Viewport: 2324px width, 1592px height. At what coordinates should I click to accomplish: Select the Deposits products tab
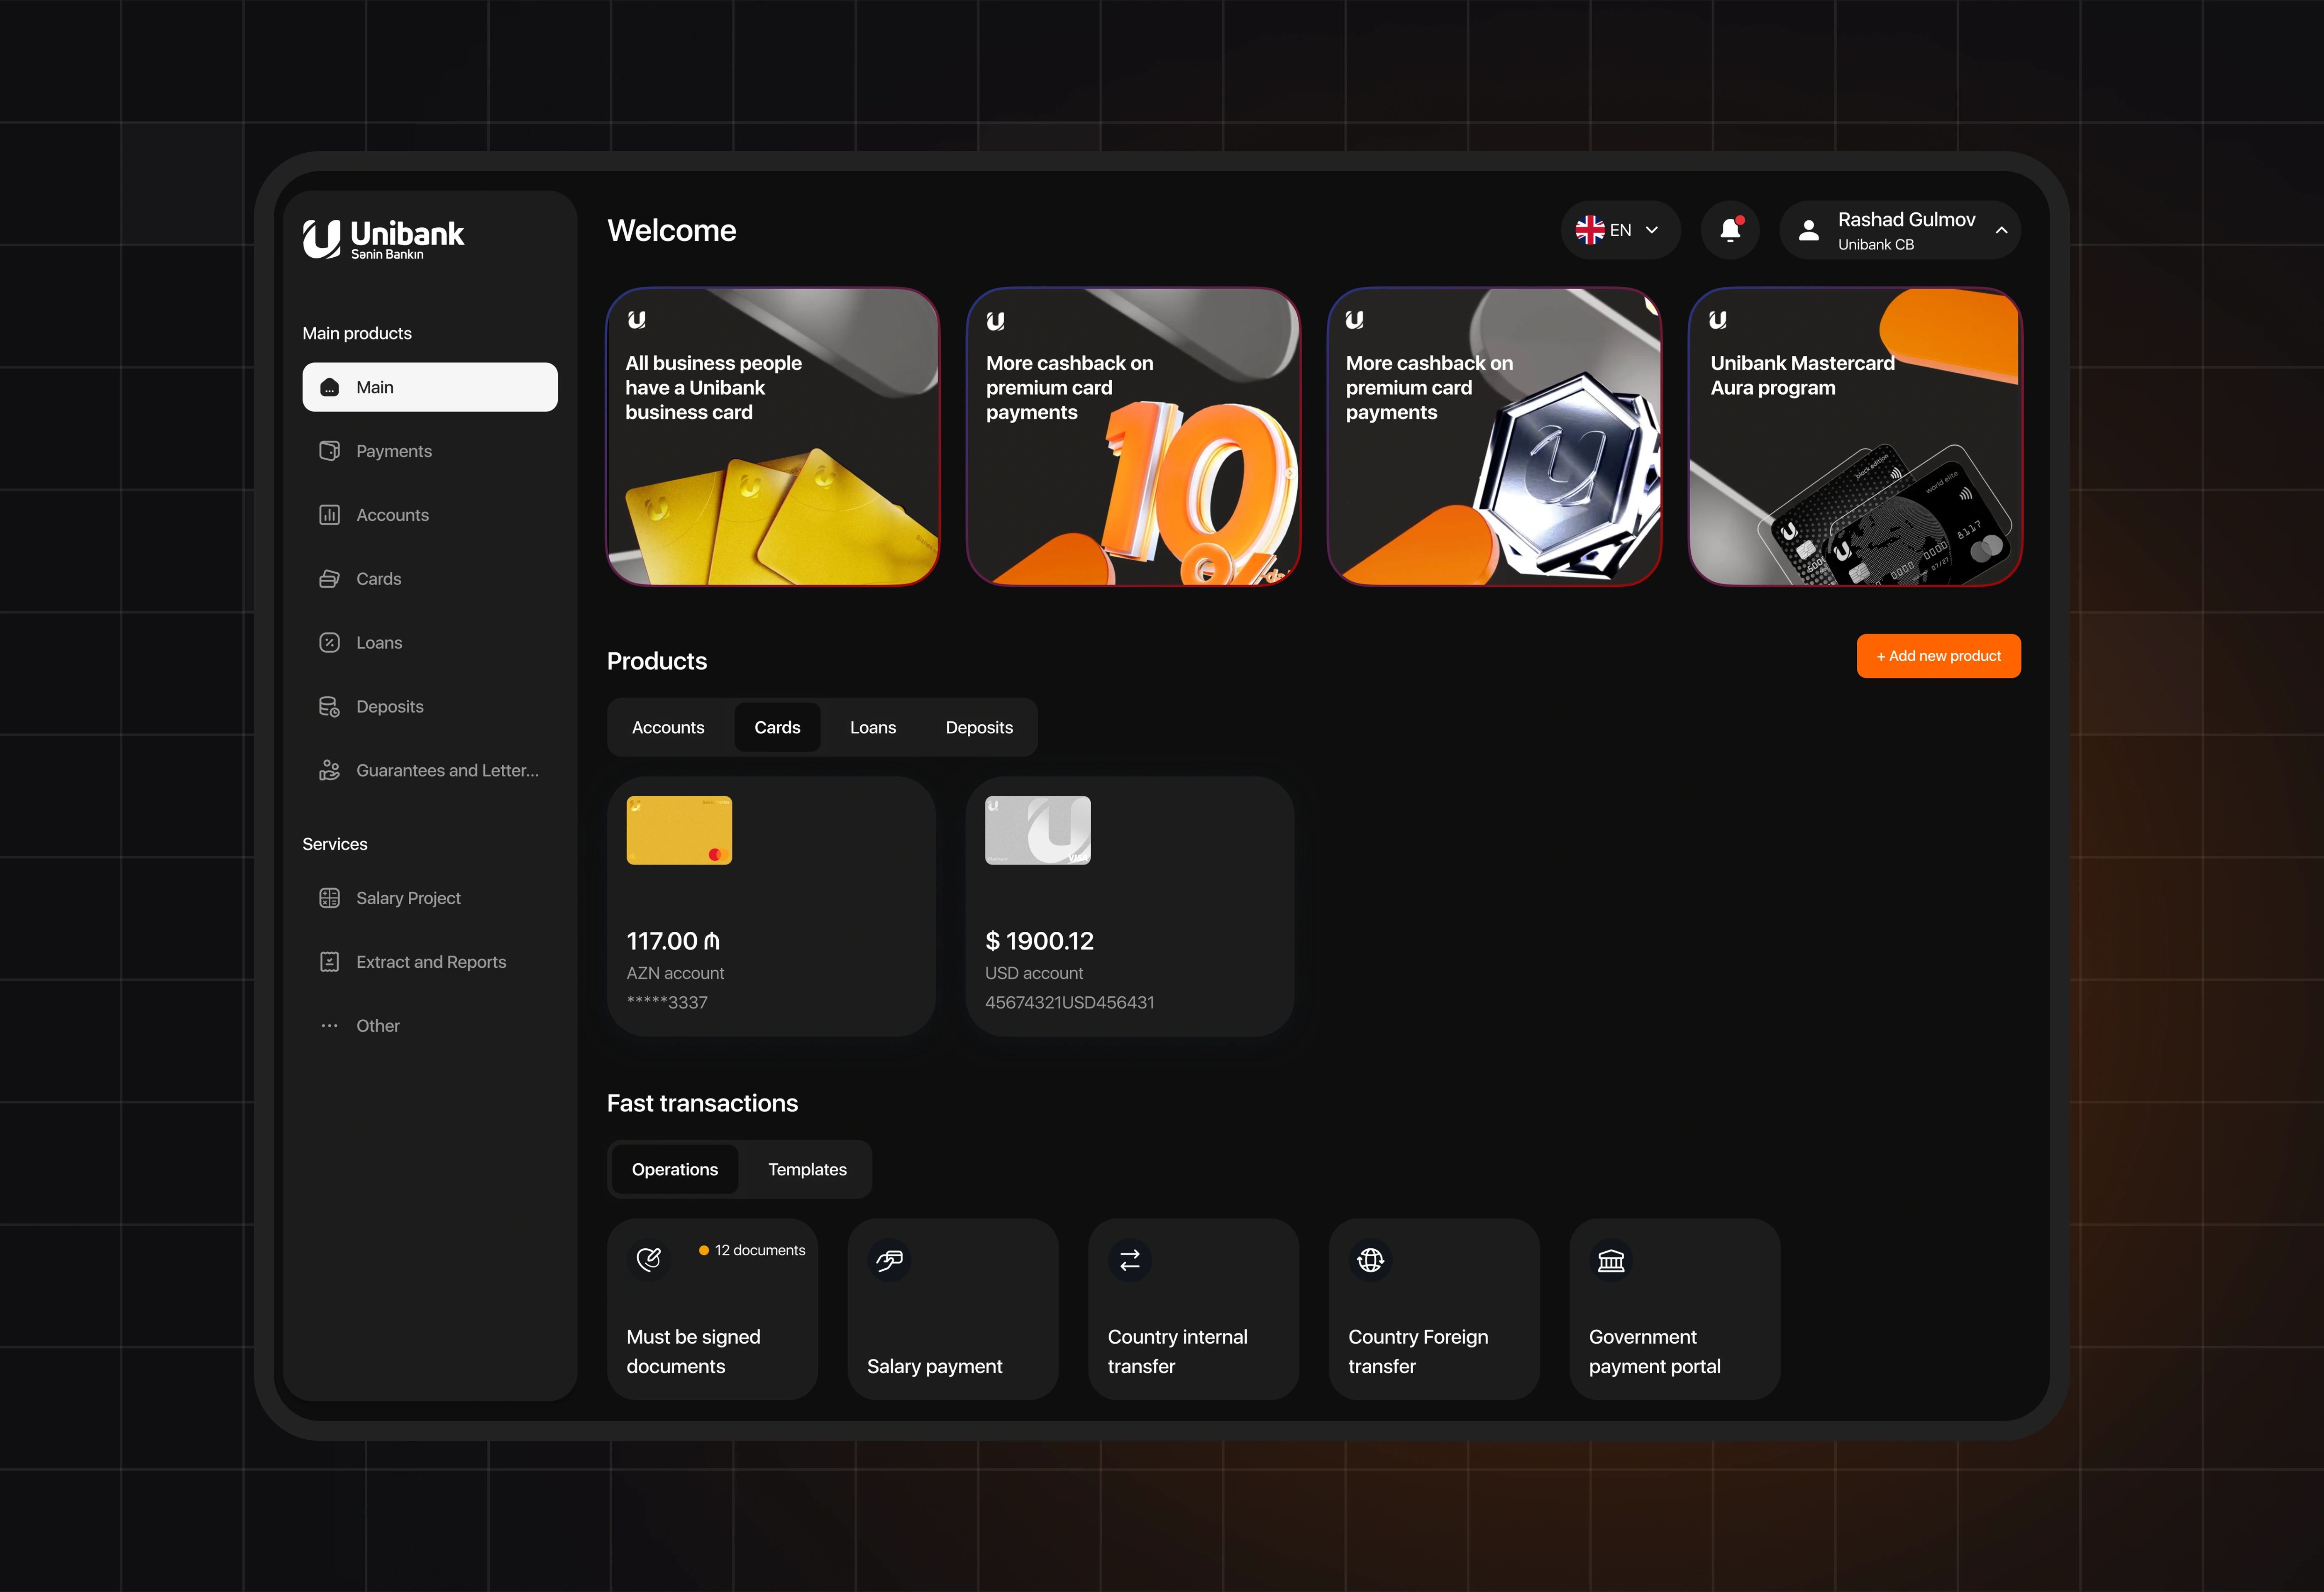(978, 727)
